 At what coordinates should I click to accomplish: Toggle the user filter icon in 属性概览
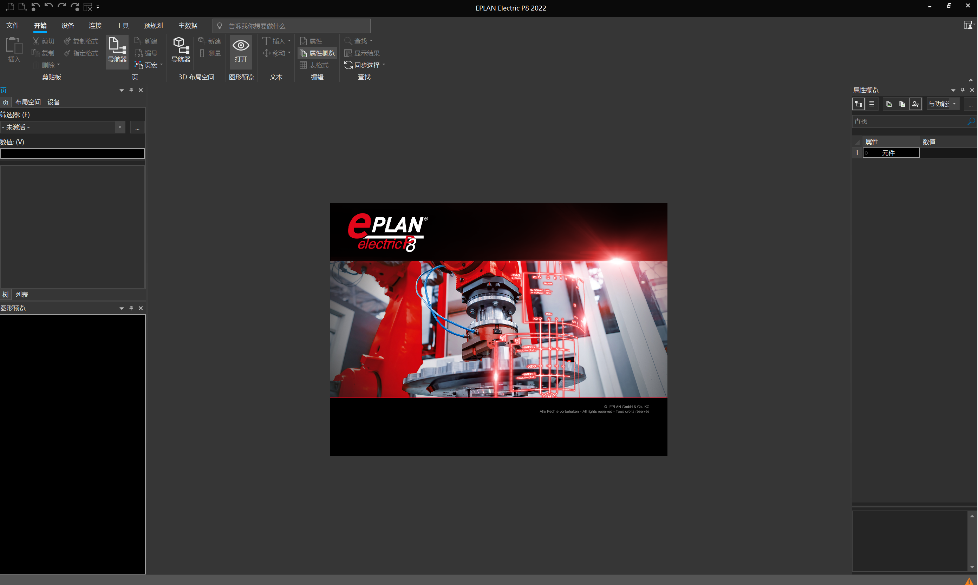pos(915,104)
